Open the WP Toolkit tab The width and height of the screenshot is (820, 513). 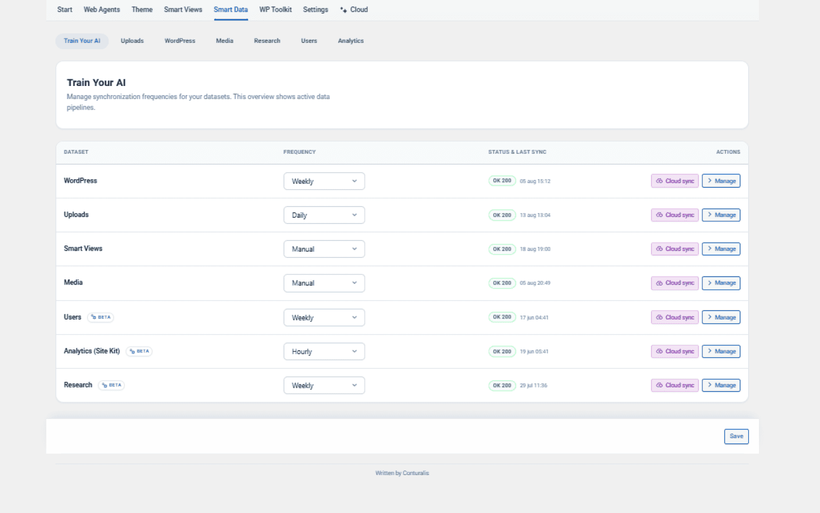(275, 10)
